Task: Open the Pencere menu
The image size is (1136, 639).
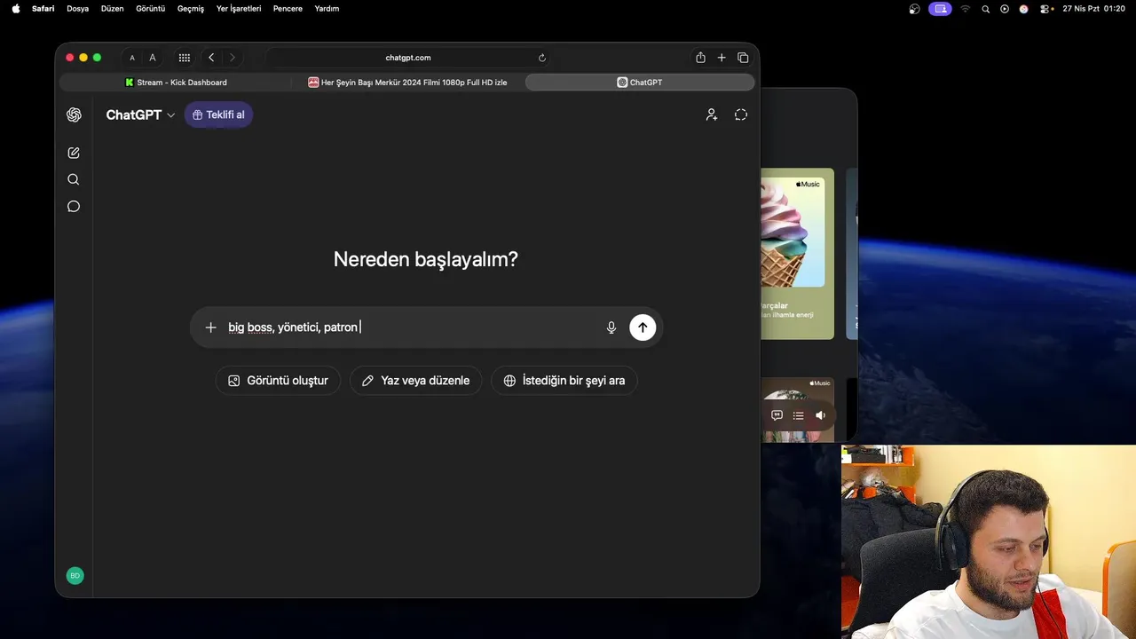Action: coord(288,9)
